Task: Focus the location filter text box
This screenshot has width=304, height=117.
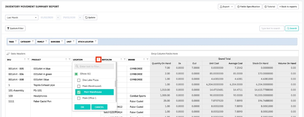Action: [x=94, y=66]
